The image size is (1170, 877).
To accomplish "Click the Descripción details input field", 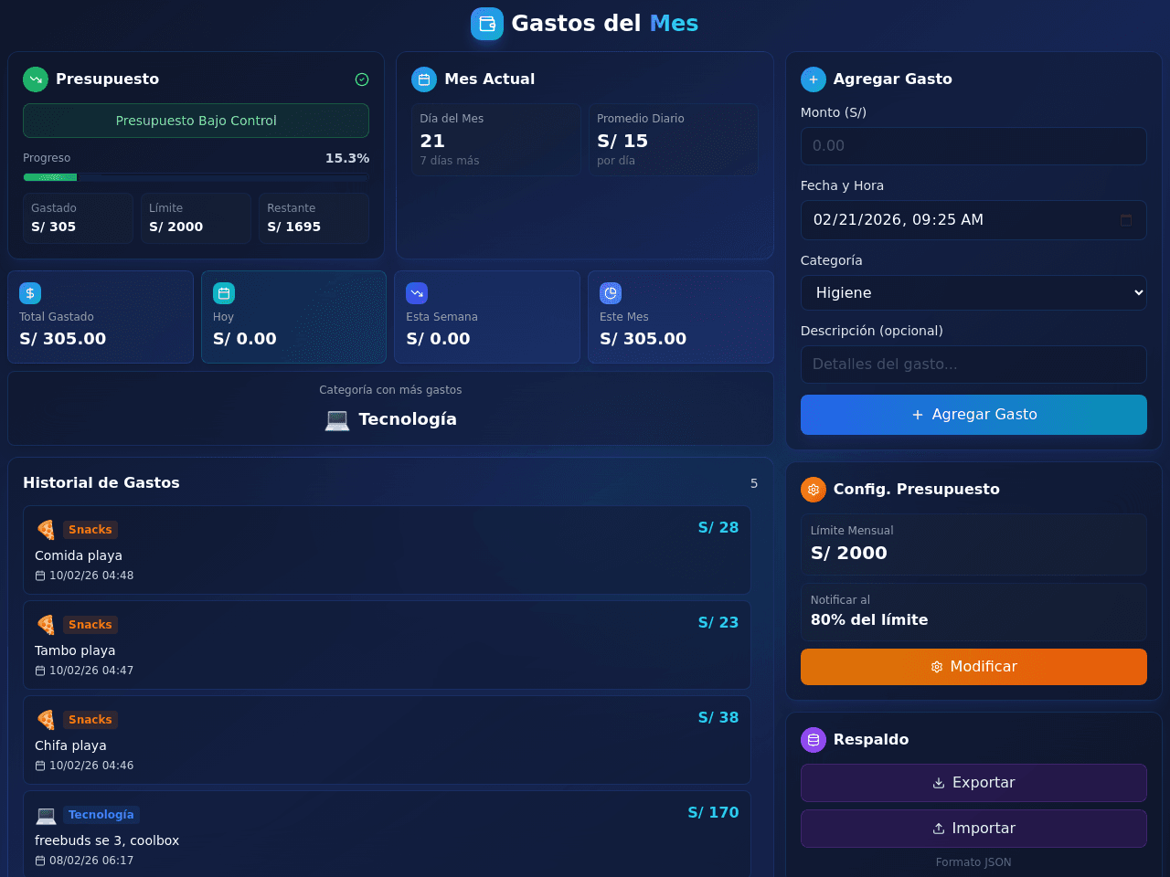I will pyautogui.click(x=973, y=365).
